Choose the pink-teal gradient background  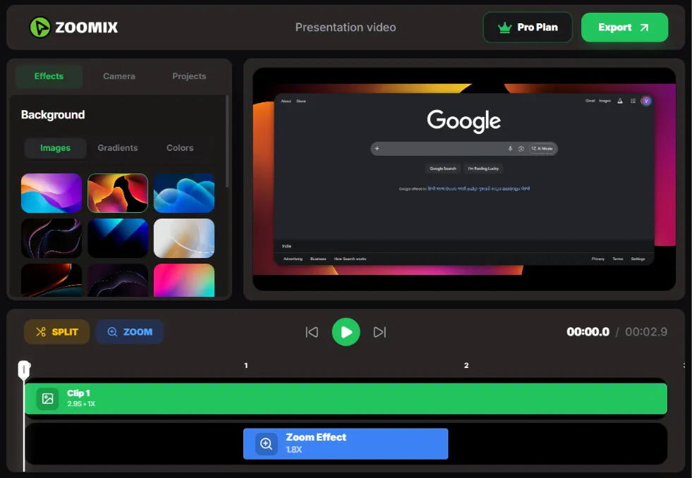click(x=184, y=281)
